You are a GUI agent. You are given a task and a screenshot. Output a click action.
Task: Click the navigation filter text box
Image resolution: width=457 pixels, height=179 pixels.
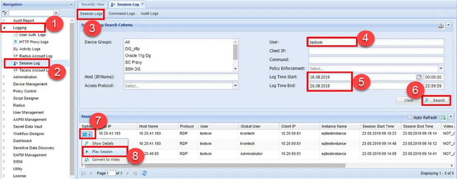coord(31,13)
